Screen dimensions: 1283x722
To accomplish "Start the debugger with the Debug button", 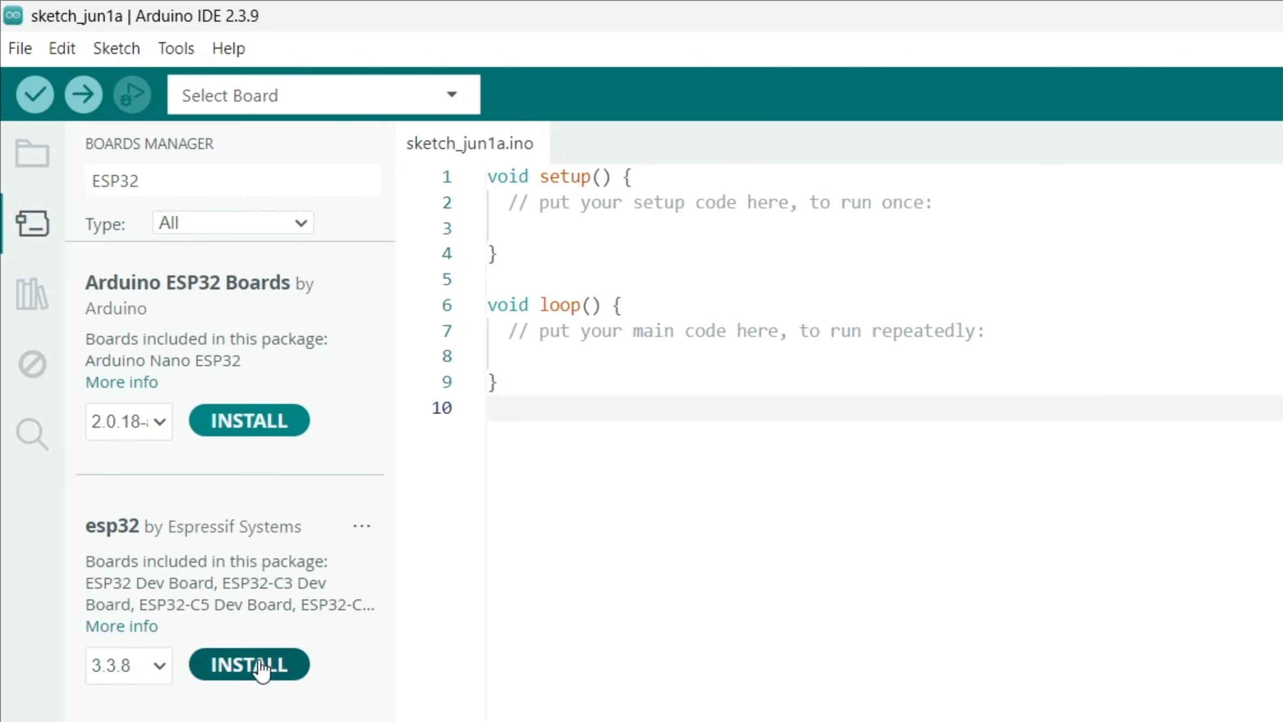I will (132, 95).
